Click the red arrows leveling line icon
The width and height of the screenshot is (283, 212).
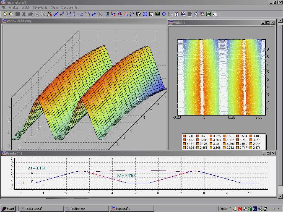pyautogui.click(x=113, y=14)
